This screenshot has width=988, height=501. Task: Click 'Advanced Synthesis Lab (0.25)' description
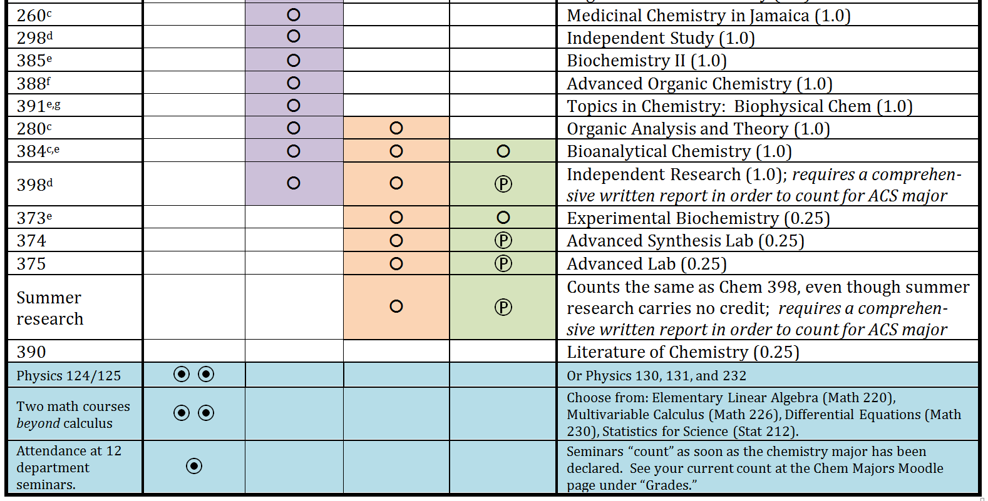686,241
